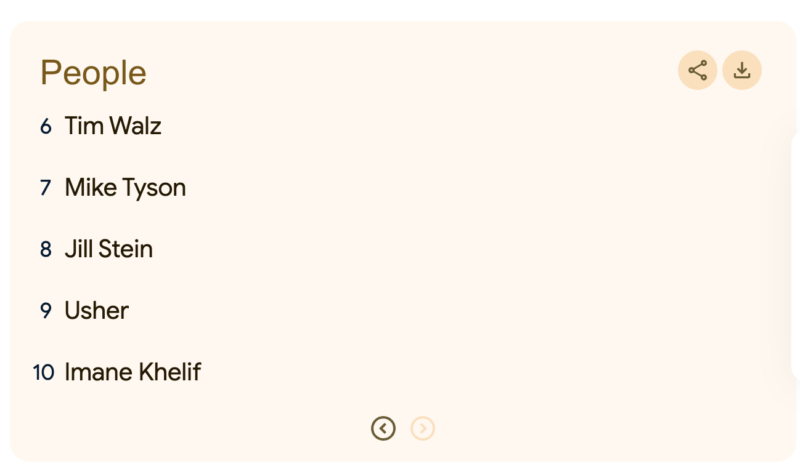
Task: Go to previous page using left chevron
Action: coord(383,428)
